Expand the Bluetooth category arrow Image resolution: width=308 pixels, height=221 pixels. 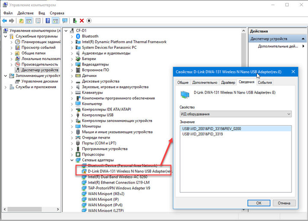click(x=72, y=36)
